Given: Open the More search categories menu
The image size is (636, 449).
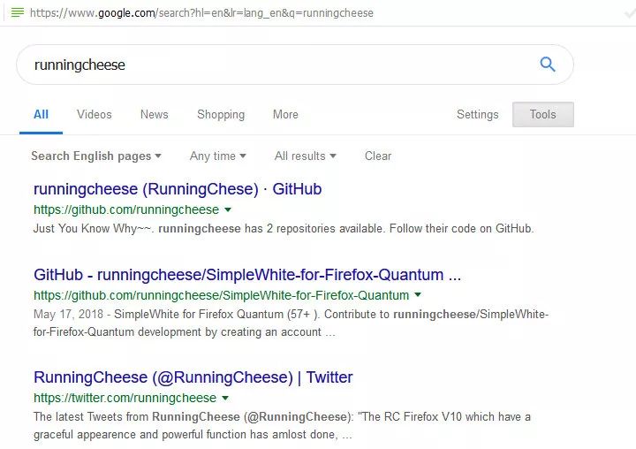Looking at the screenshot, I should (285, 115).
